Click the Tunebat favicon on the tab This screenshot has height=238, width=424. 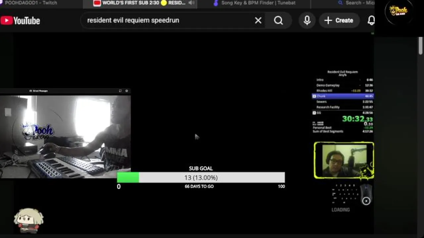coord(216,3)
